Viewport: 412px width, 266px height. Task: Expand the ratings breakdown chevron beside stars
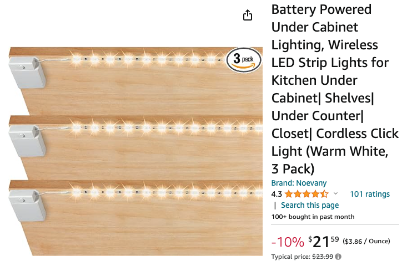(x=335, y=194)
